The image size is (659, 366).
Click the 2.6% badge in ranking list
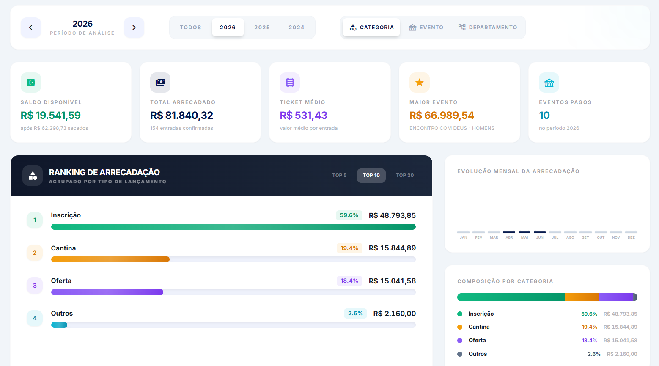355,314
